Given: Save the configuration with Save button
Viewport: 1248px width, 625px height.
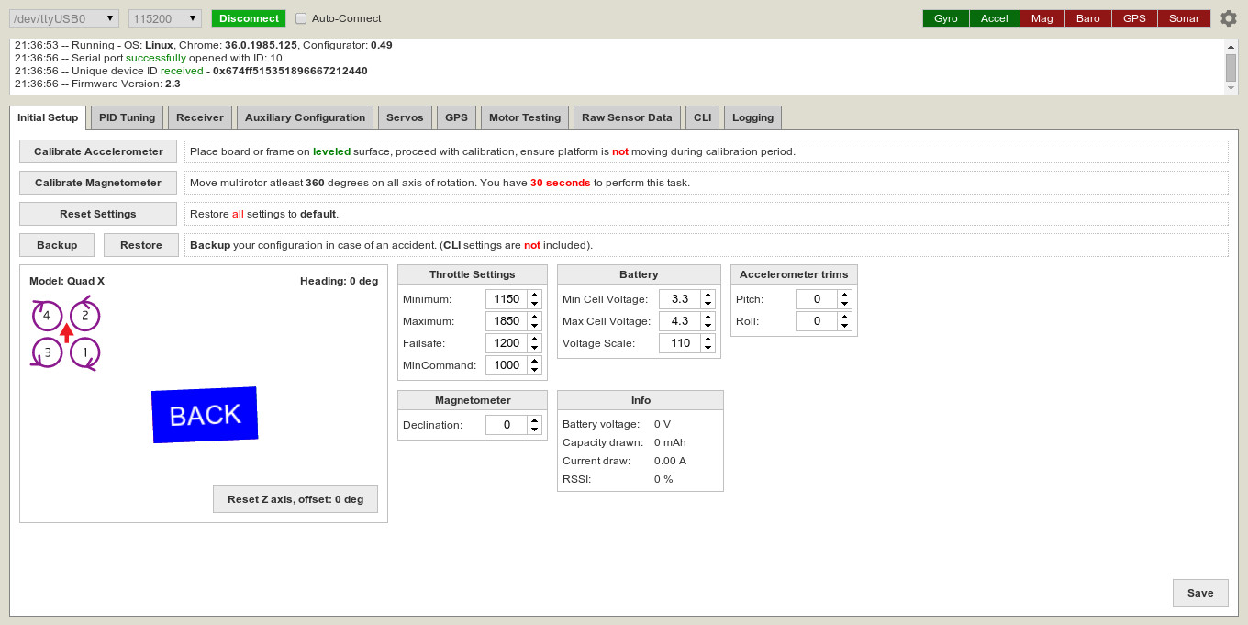Looking at the screenshot, I should pyautogui.click(x=1200, y=593).
